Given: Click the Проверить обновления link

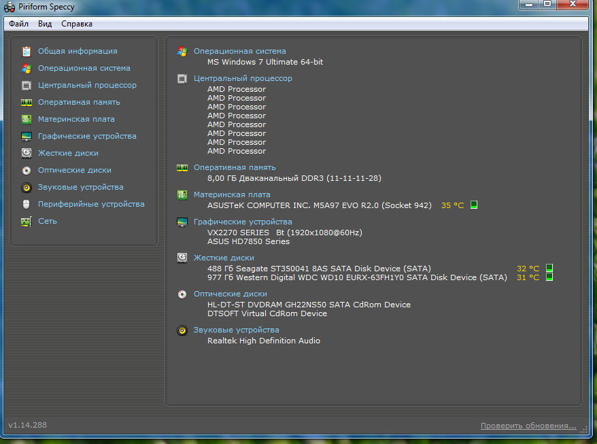Looking at the screenshot, I should point(528,426).
